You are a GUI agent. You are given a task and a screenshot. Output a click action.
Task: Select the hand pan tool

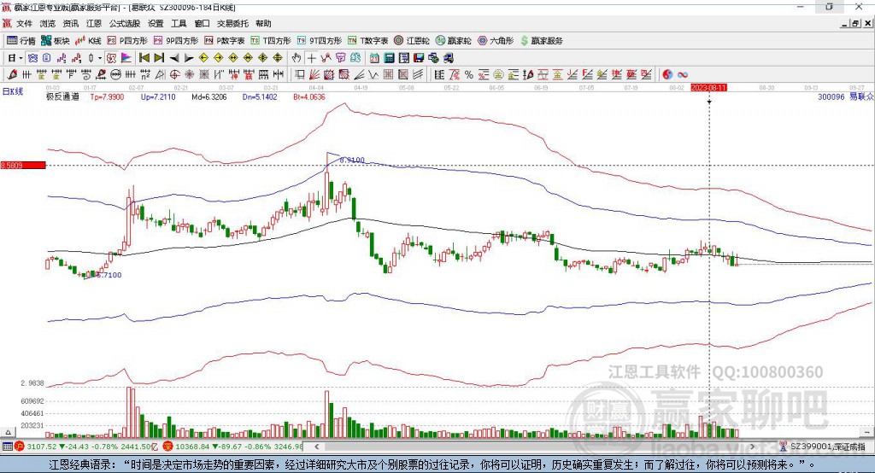tap(297, 58)
